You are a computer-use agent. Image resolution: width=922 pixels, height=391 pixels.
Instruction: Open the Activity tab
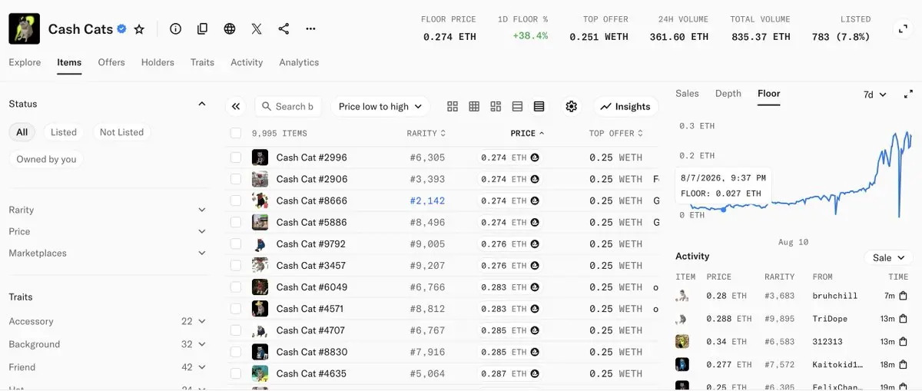pos(247,62)
